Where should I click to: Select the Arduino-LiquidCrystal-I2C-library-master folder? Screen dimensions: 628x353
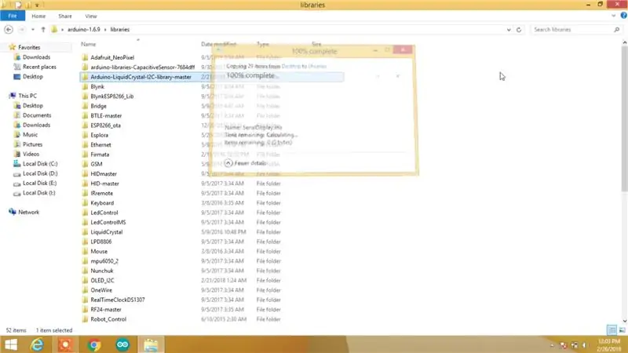coord(141,77)
